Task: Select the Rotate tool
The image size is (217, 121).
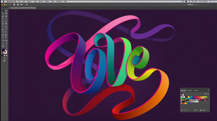Action: (x=3, y=27)
